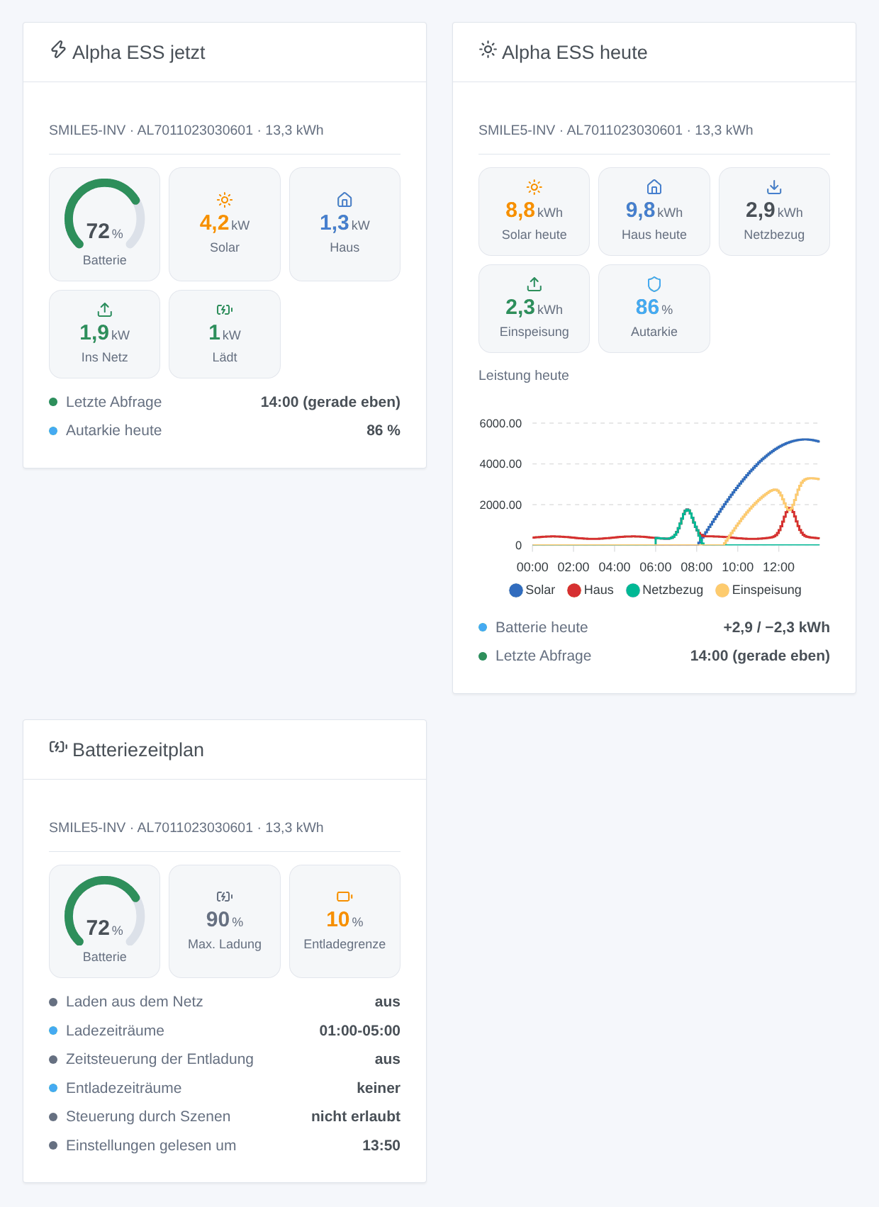Screen dimensions: 879x1207
Task: Open the Alpha ESS heute card header
Action: pyautogui.click(x=654, y=52)
